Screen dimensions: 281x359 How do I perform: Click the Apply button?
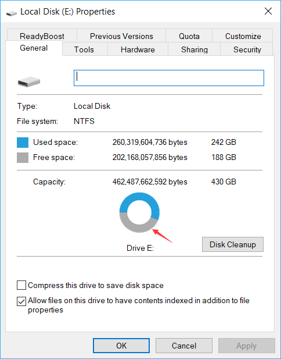(x=247, y=346)
